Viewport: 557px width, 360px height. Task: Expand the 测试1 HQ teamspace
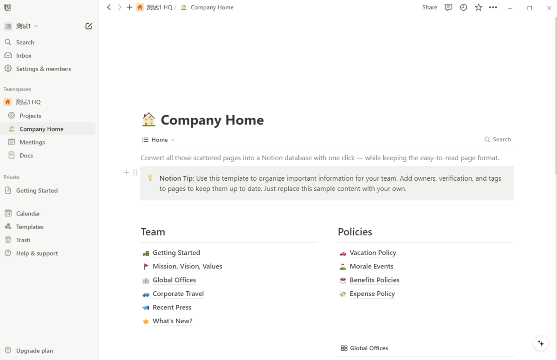(28, 102)
